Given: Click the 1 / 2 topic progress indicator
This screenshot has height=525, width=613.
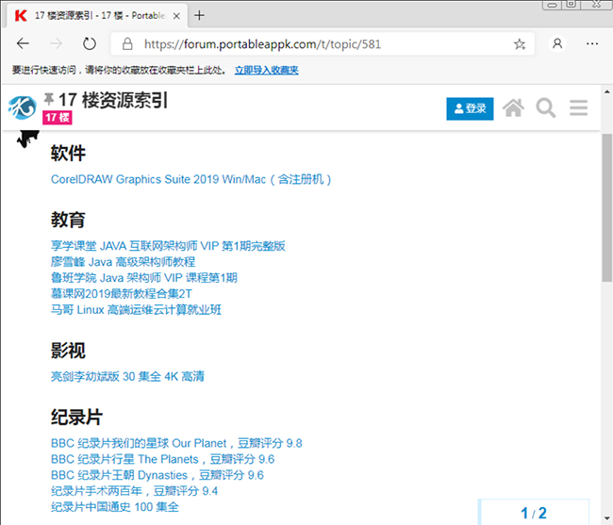Looking at the screenshot, I should [x=534, y=513].
